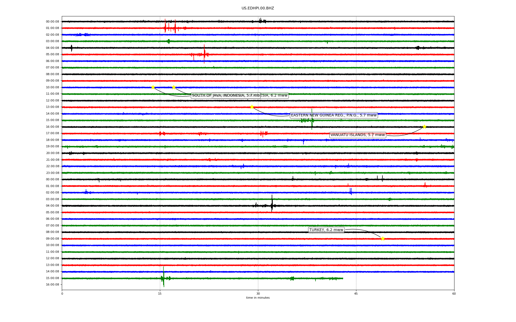The height and width of the screenshot is (322, 516).
Task: Select the 22:00:08 row time label
Action: [x=52, y=166]
